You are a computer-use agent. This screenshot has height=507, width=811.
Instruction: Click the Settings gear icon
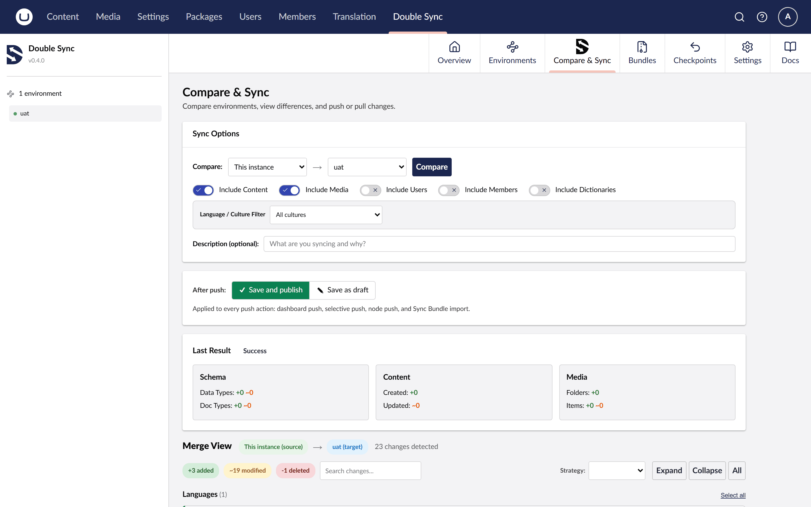tap(747, 46)
